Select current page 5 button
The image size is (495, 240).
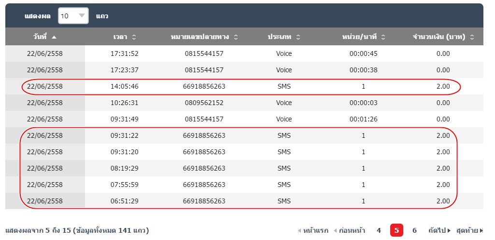396,230
